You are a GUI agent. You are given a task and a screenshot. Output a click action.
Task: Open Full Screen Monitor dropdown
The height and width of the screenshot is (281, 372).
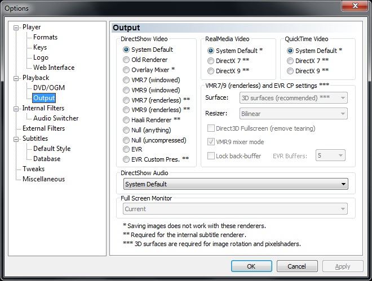click(x=235, y=209)
